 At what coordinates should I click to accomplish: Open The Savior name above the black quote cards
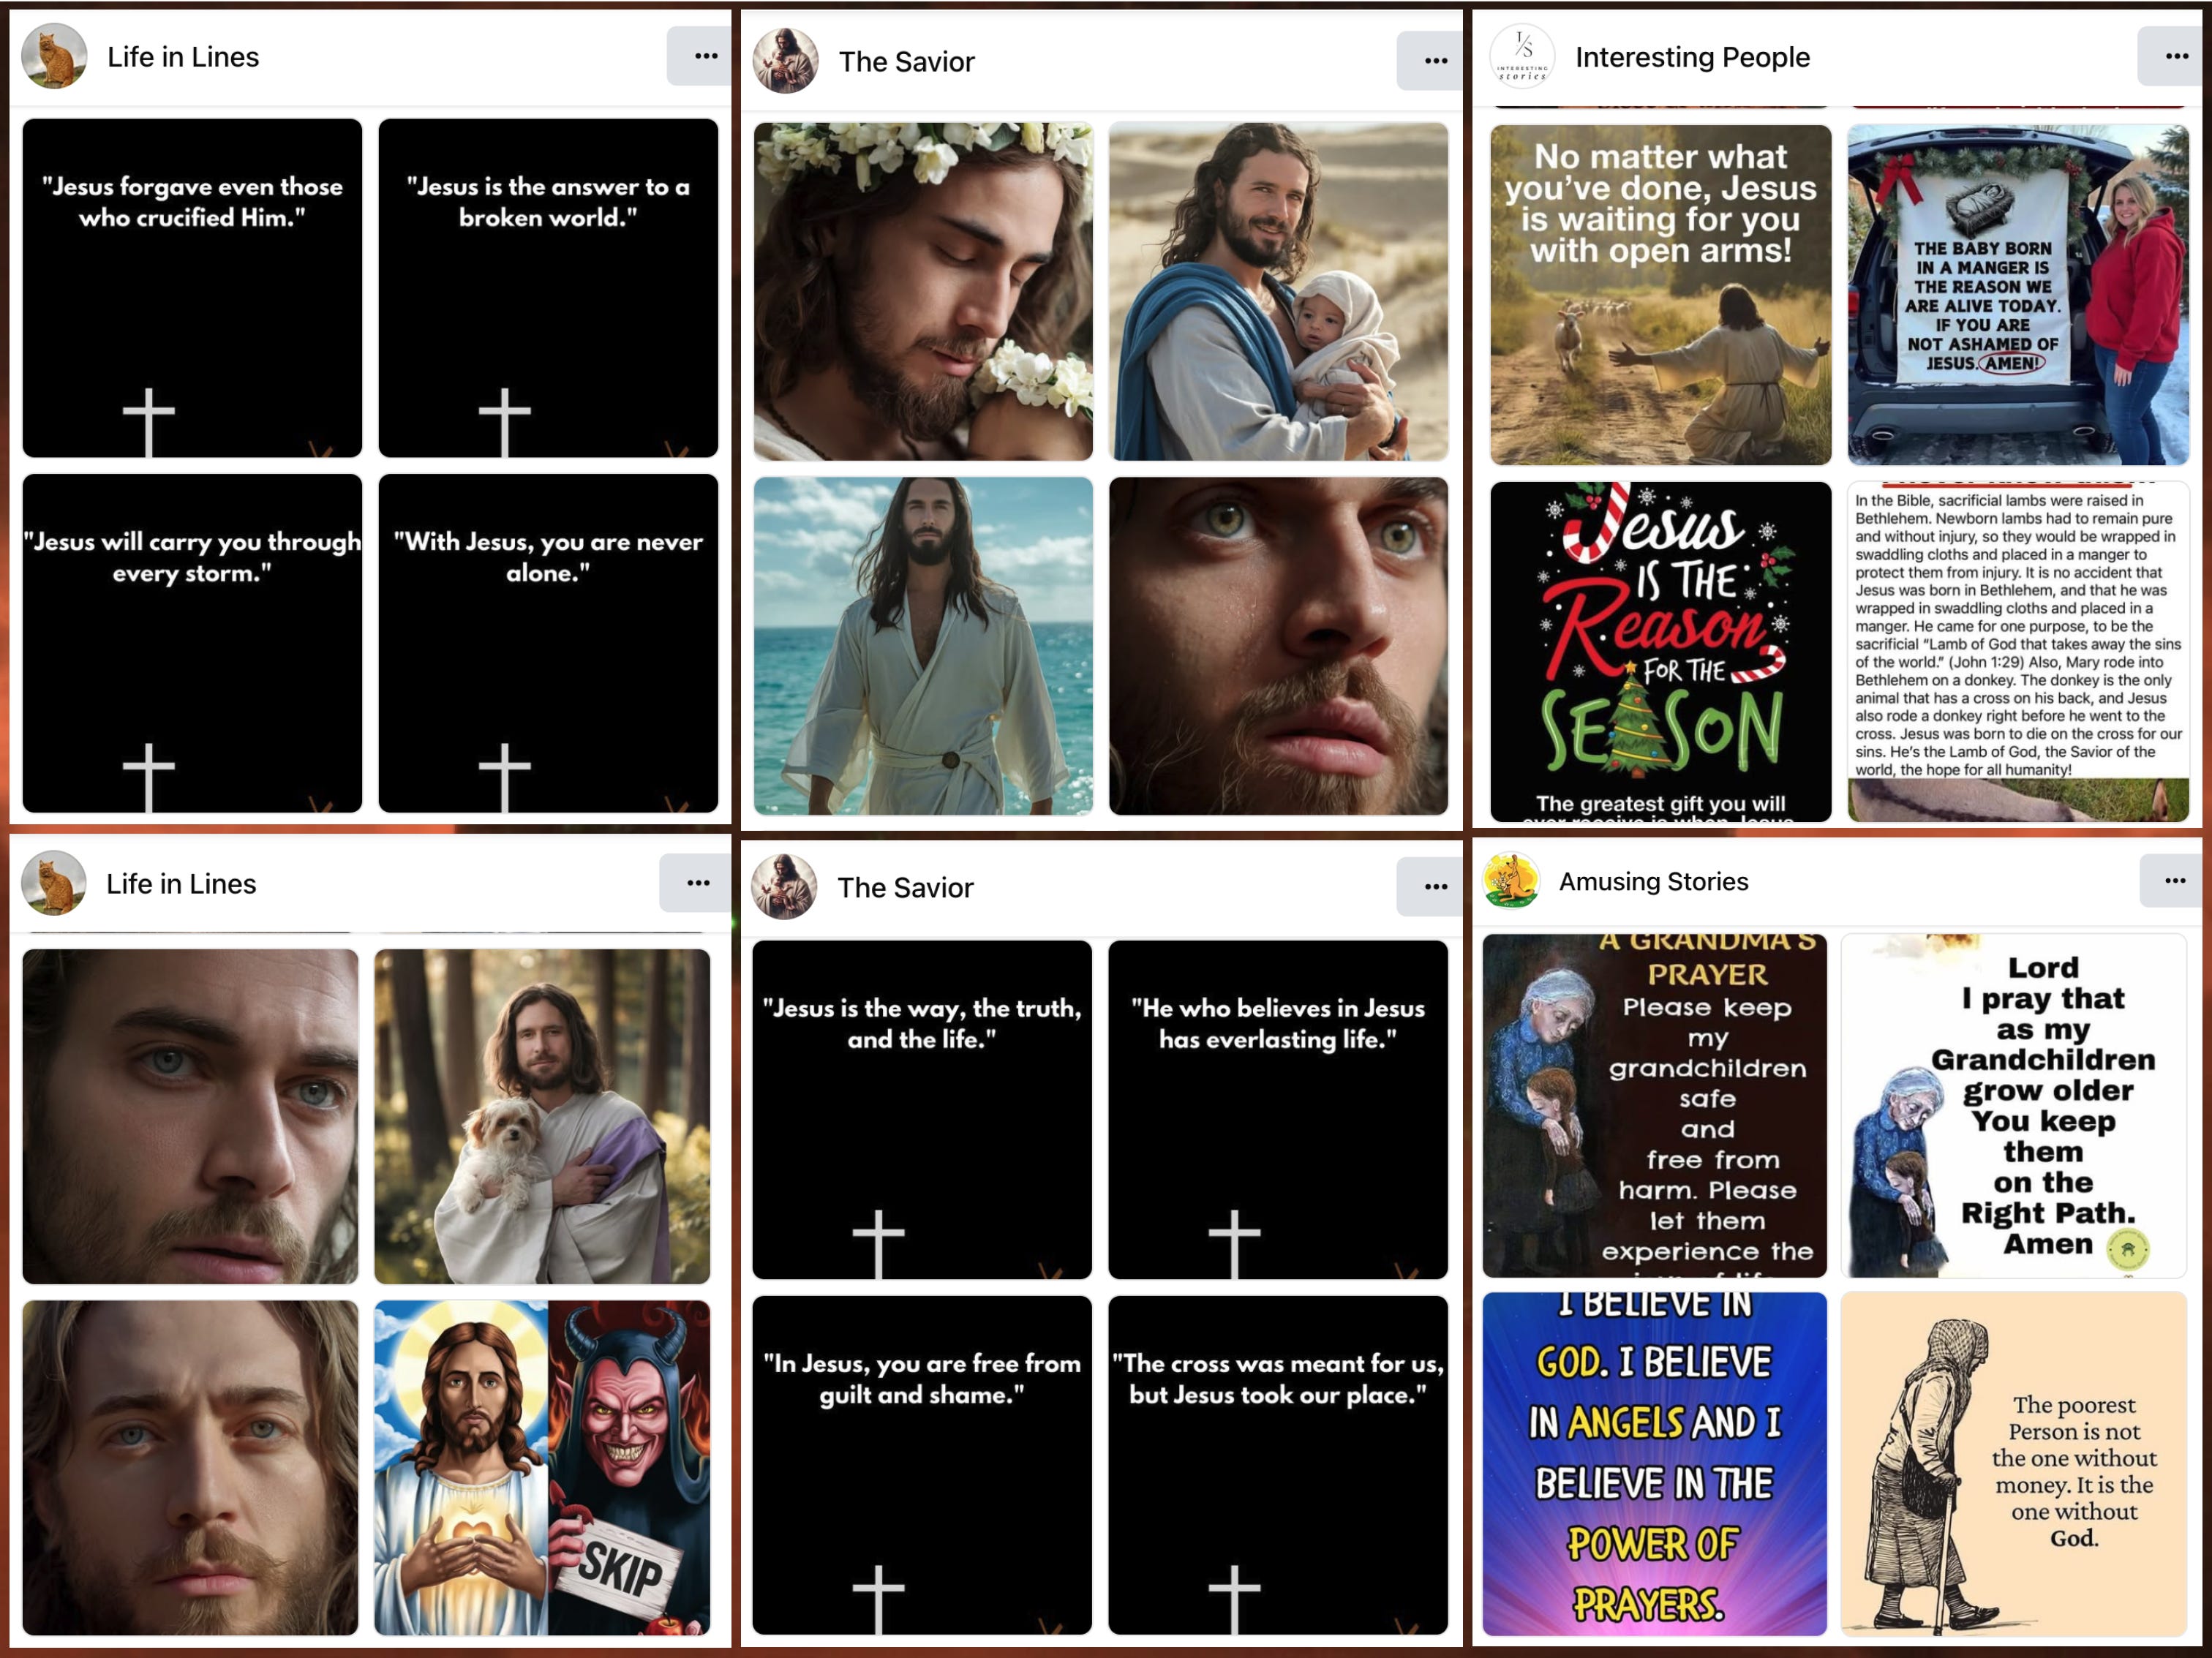[905, 888]
